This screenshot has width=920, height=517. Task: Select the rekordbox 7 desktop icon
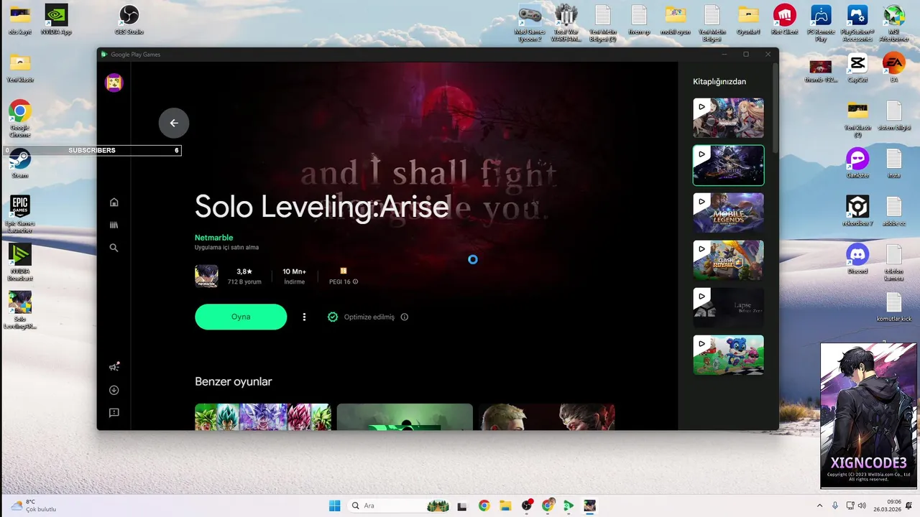coord(857,211)
